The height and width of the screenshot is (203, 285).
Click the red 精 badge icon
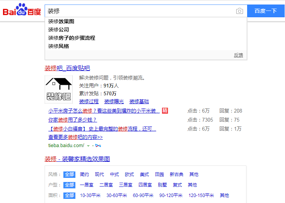click(x=165, y=111)
